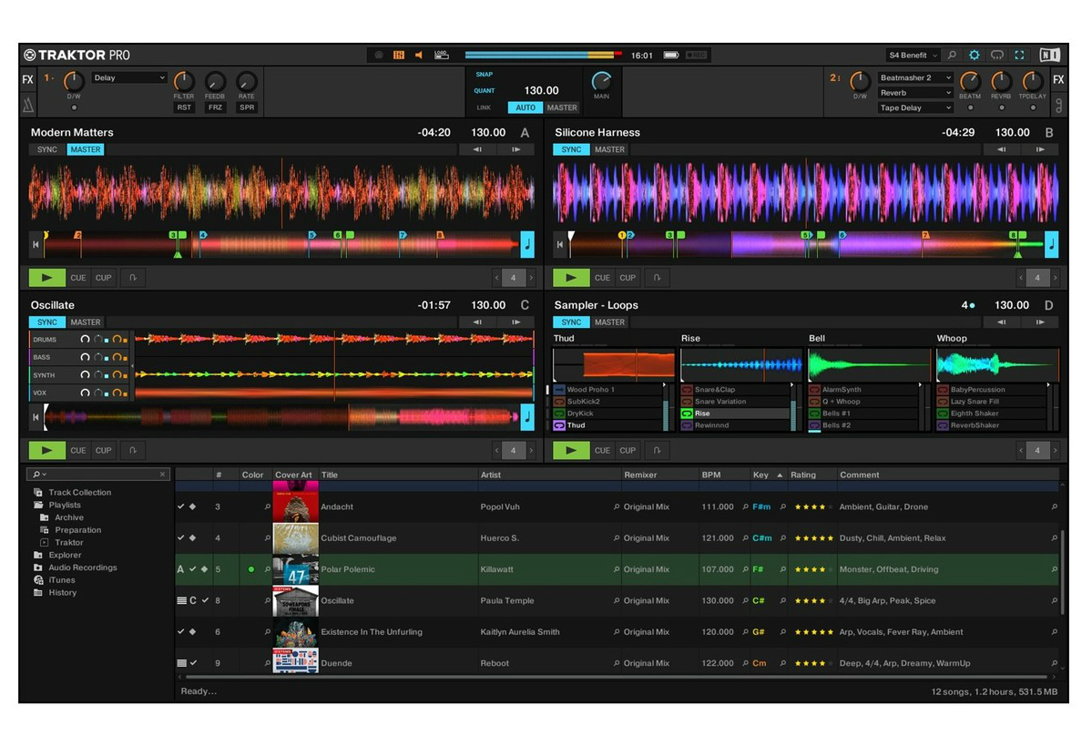Open the Tape Delay effect dropdown

tap(915, 108)
